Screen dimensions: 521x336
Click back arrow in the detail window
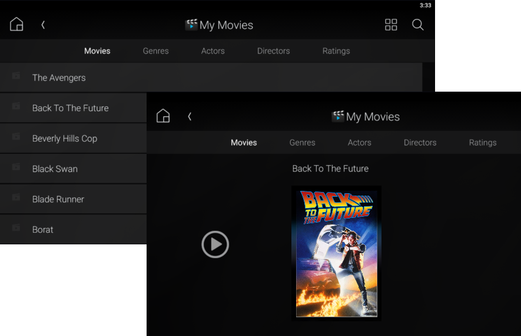190,116
